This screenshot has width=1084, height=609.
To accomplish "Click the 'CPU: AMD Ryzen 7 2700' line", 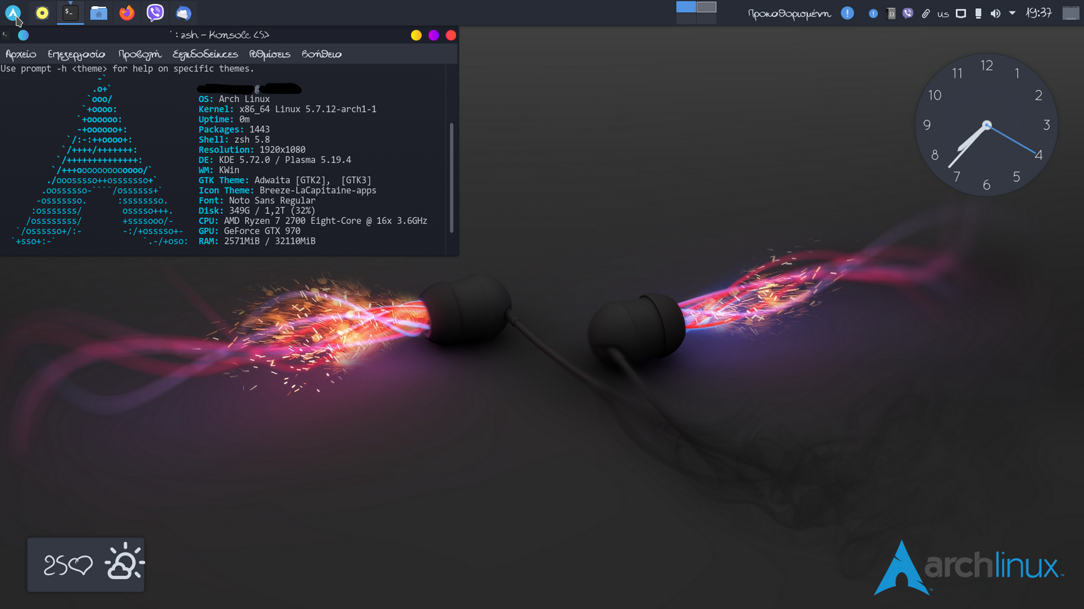I will (312, 221).
